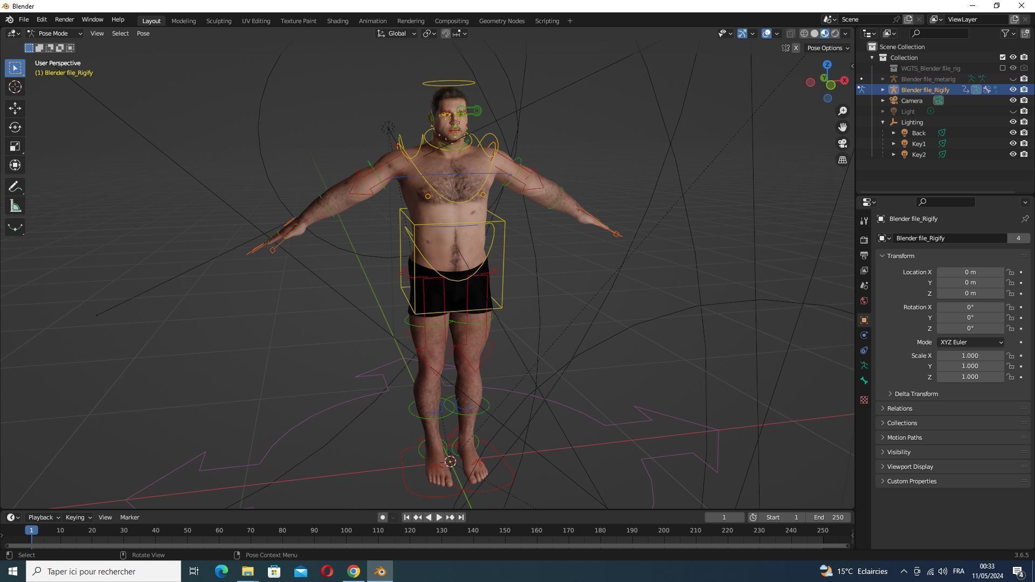
Task: Open rotation Mode XYZ Euler dropdown
Action: pos(970,342)
